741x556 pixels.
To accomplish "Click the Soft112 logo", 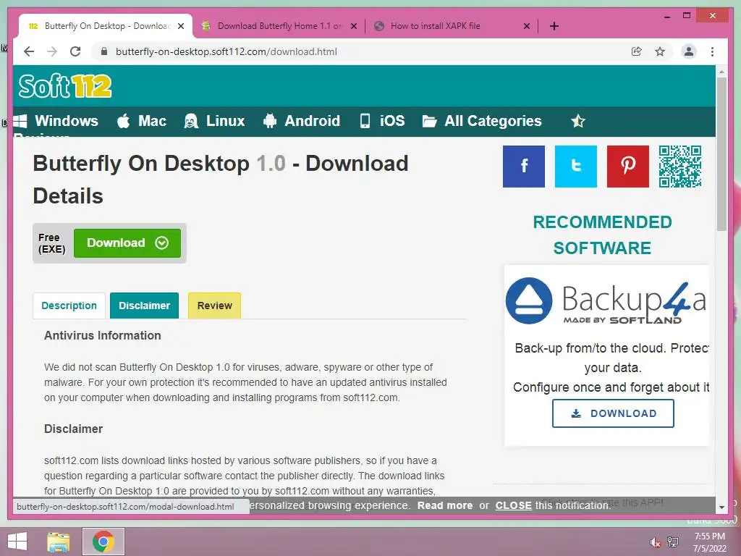I will (65, 86).
